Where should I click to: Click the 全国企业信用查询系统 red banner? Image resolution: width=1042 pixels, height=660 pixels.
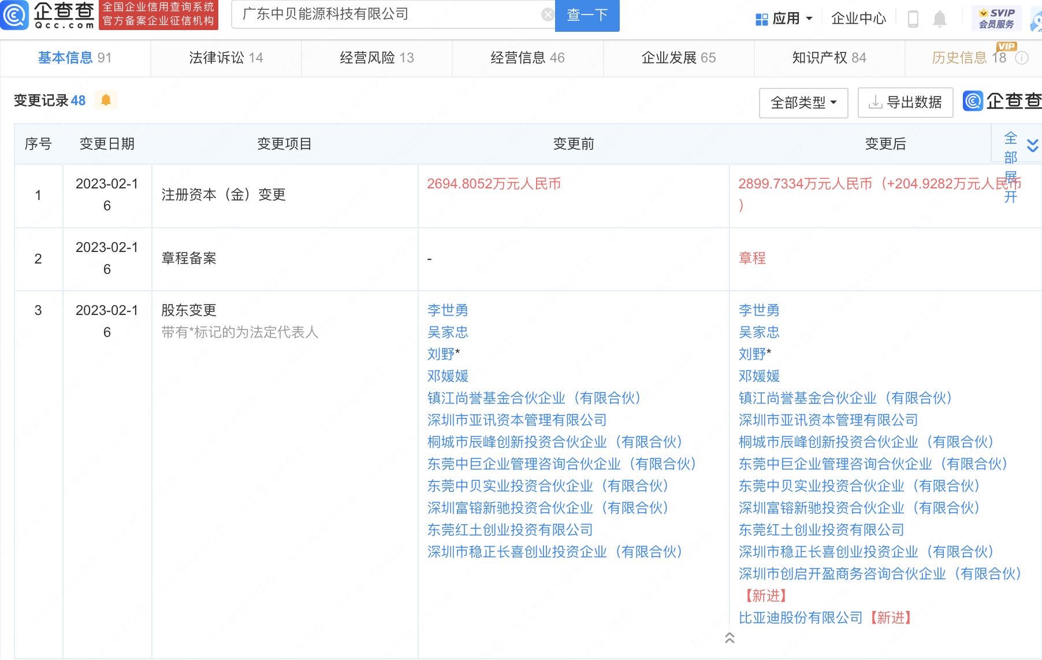(158, 14)
